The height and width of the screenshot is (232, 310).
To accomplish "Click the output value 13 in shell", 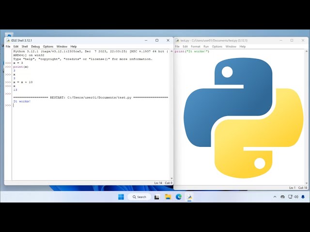I will [x=15, y=90].
